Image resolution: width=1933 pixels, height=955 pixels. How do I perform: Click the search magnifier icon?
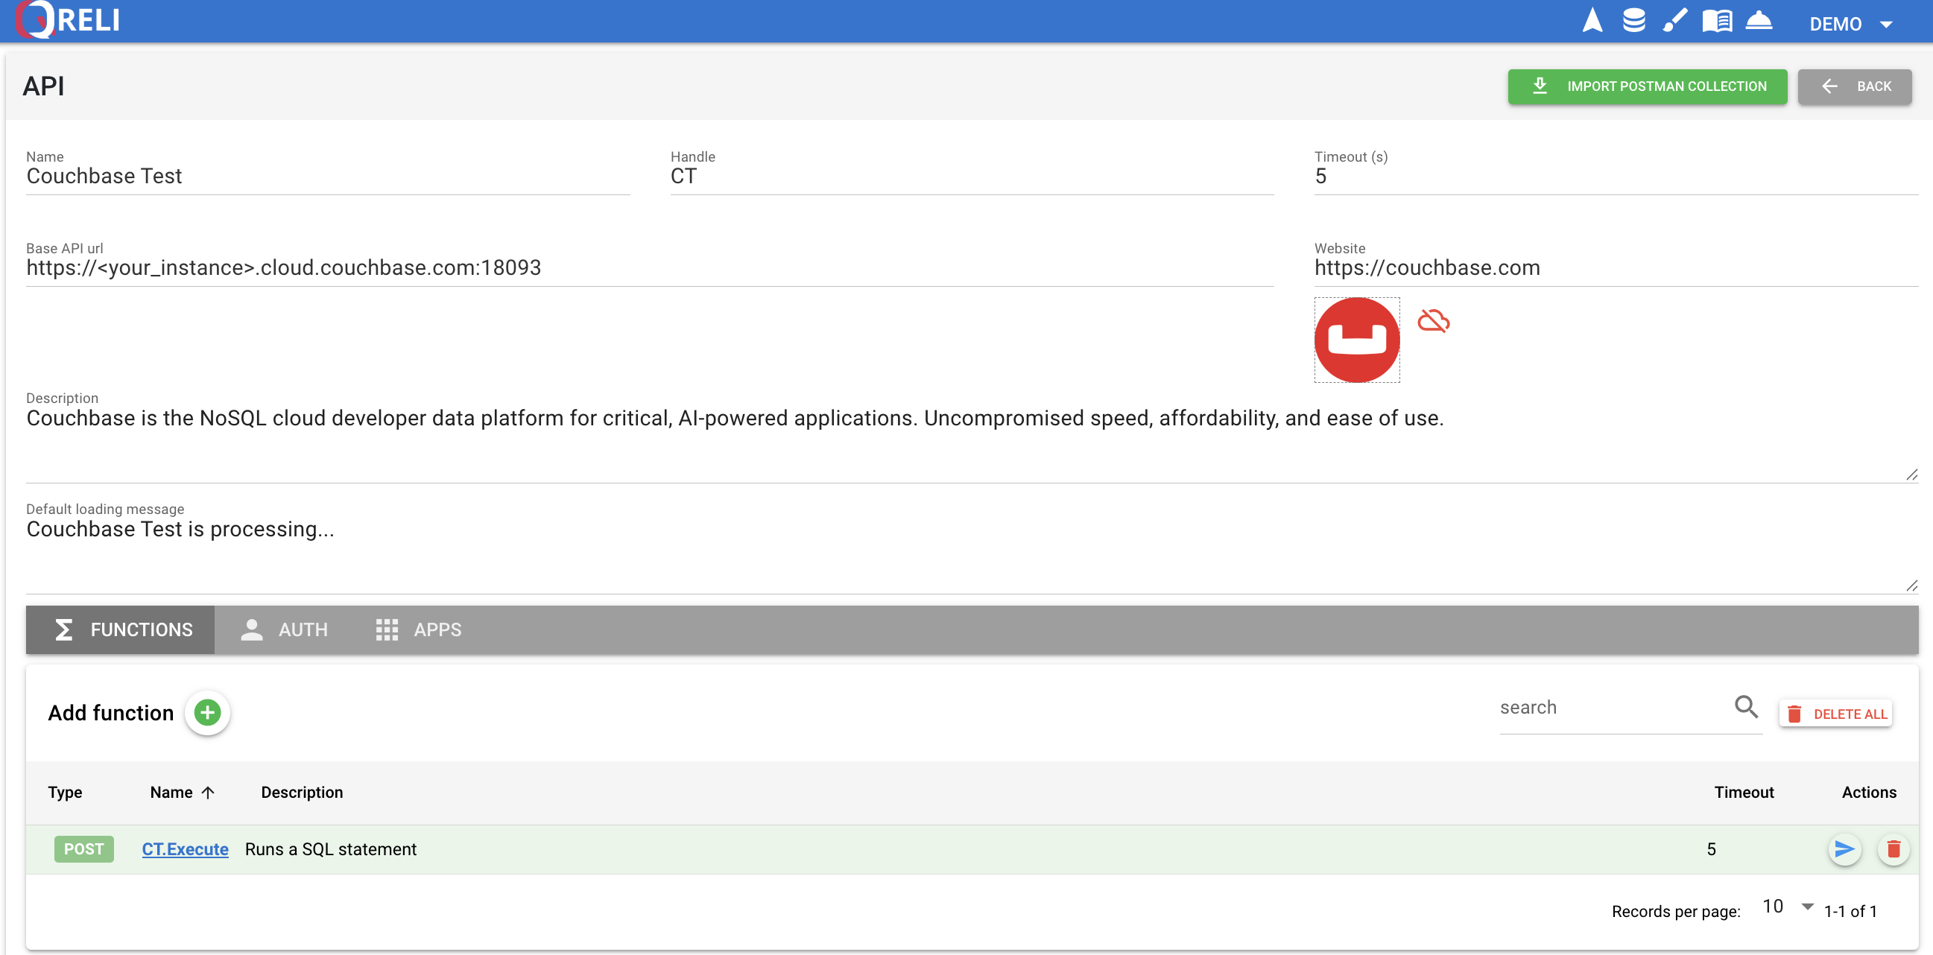pos(1745,707)
